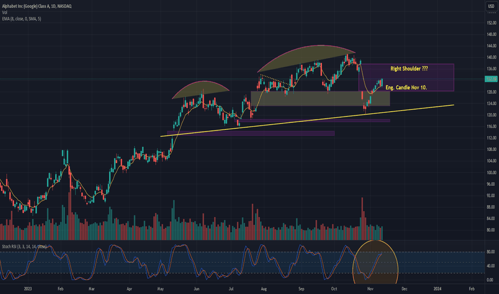Click the May label on time axis
Screen dimensions: 499x294
pos(161,289)
